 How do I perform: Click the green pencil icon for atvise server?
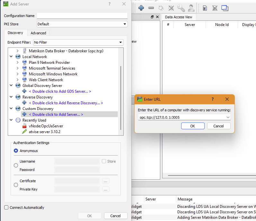24,132
